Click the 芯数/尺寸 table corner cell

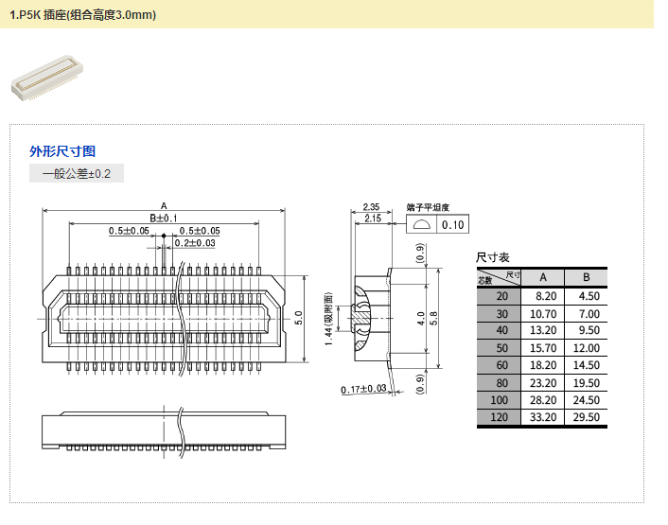tap(499, 277)
